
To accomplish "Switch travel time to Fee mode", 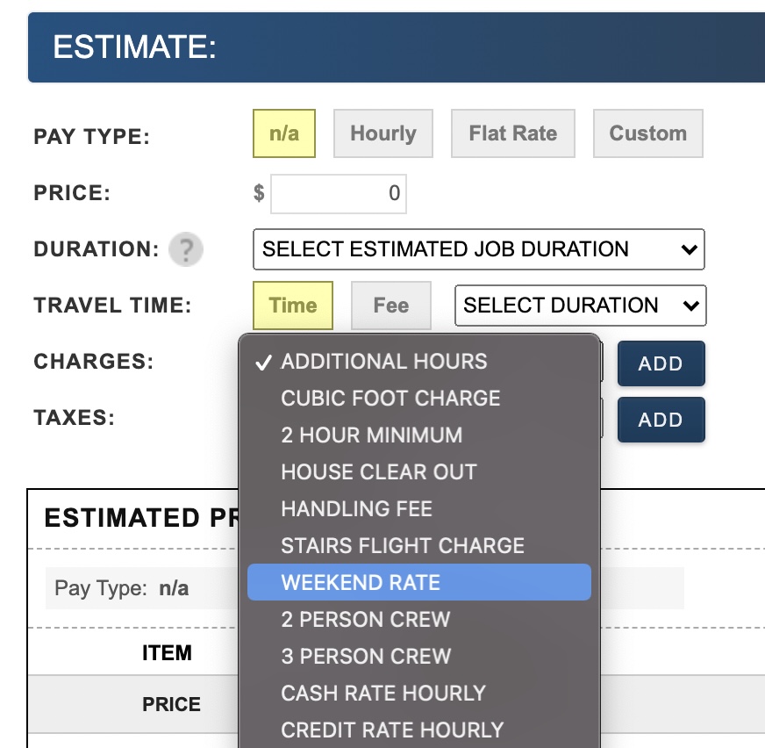I will tap(390, 306).
